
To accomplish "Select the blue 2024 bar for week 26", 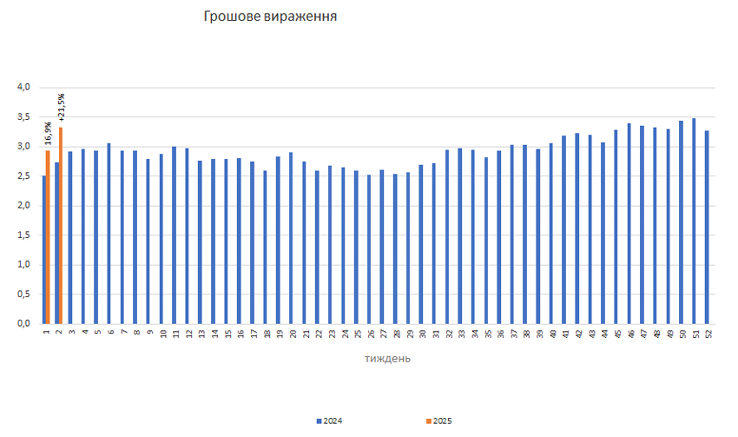I will (x=369, y=249).
